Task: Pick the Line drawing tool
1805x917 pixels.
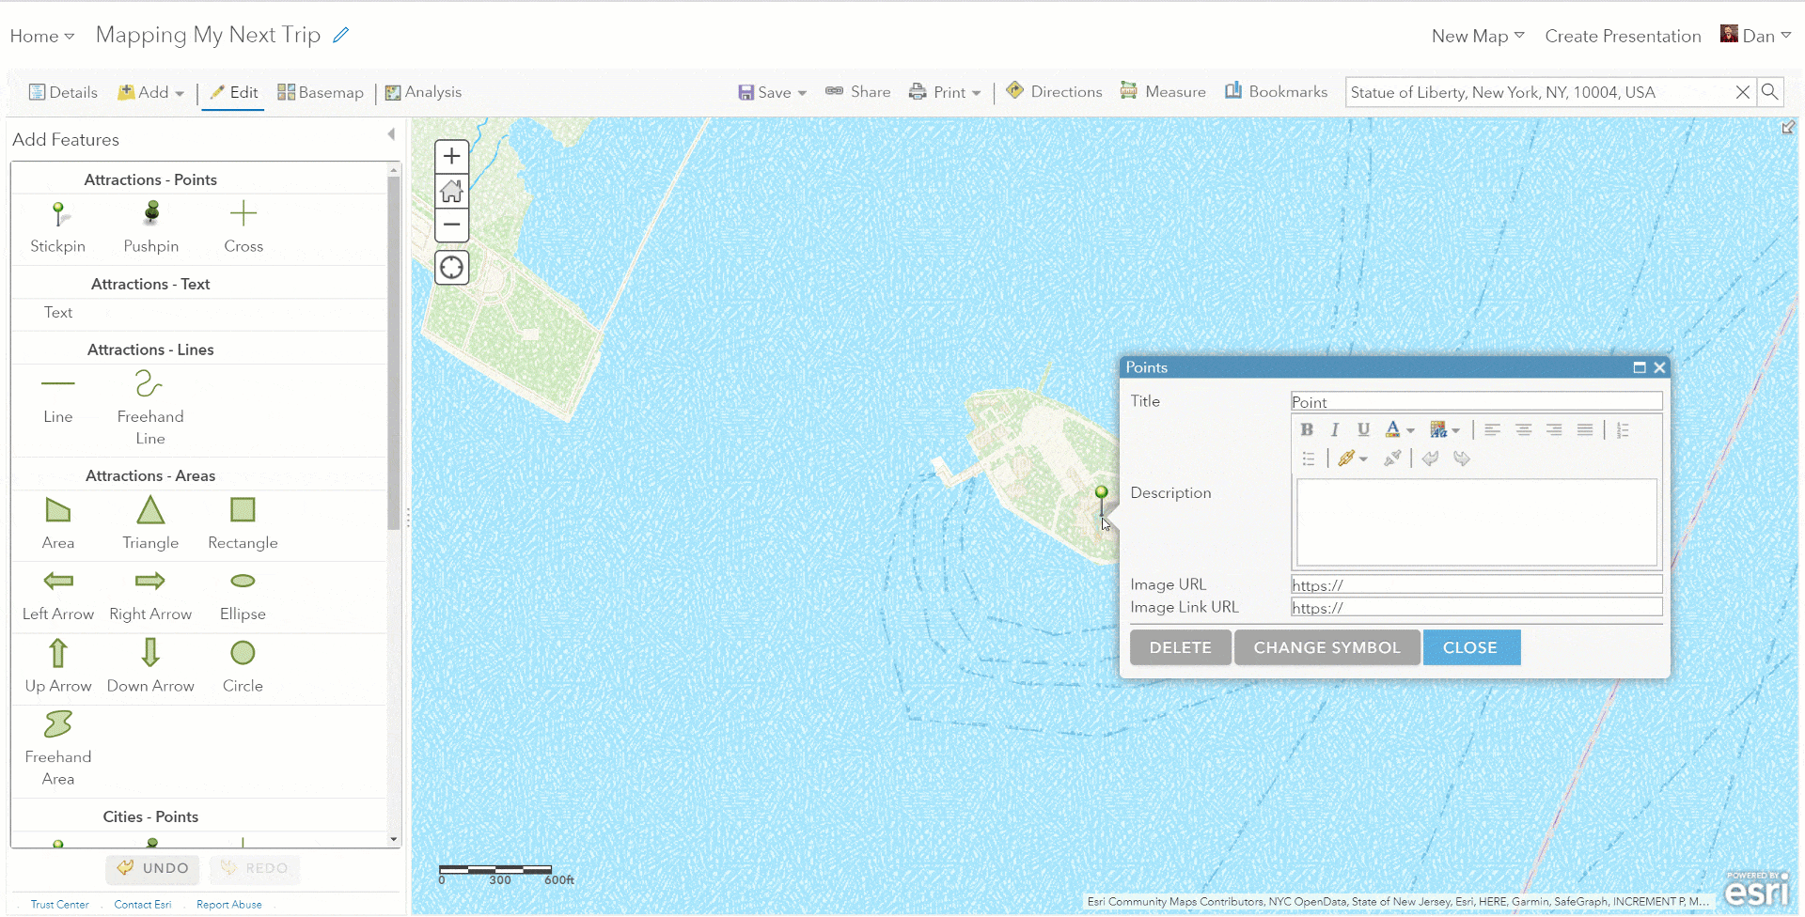Action: (58, 397)
